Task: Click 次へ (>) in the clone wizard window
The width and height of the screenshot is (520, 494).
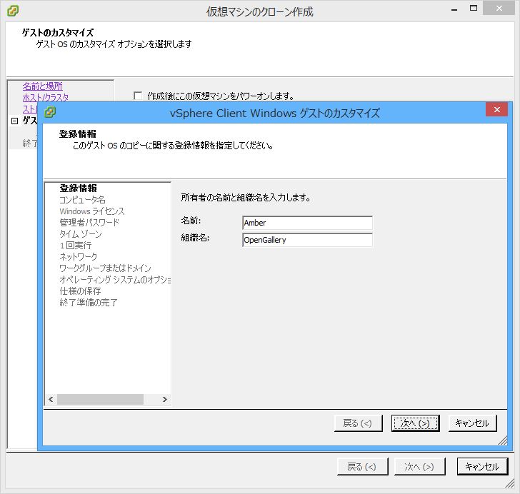Action: coord(419,467)
